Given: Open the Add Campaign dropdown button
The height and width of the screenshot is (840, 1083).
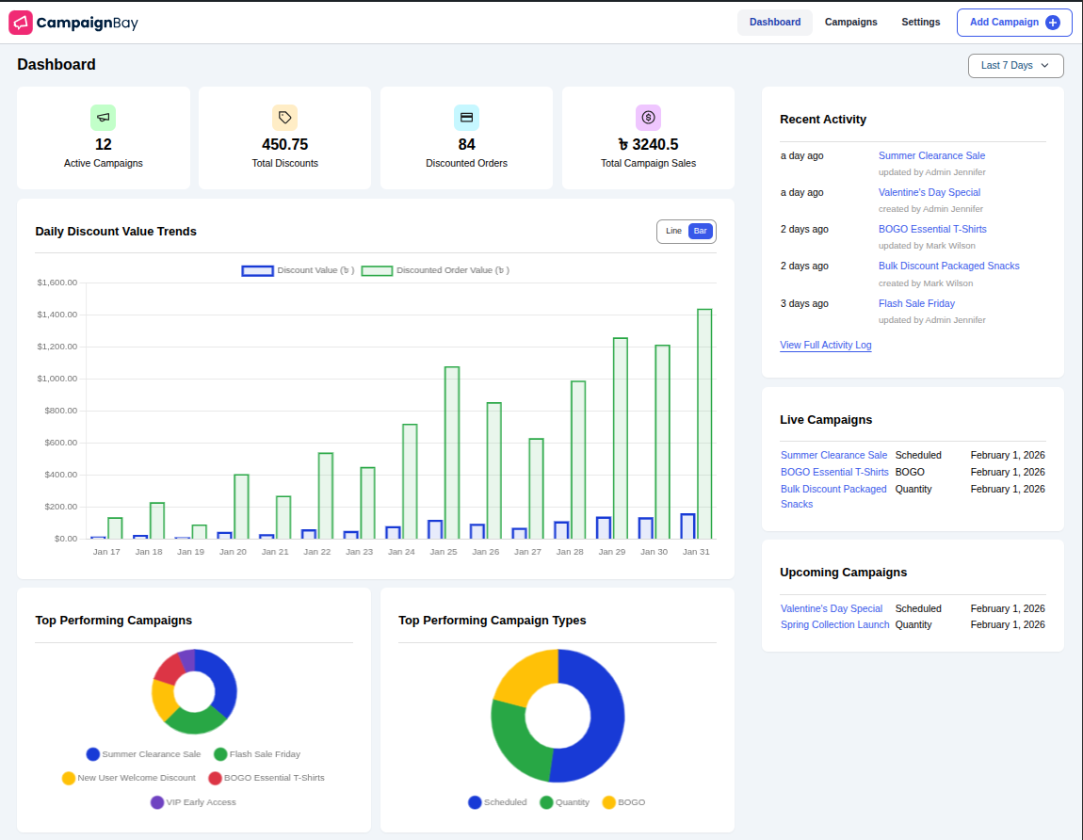Looking at the screenshot, I should pyautogui.click(x=1014, y=22).
